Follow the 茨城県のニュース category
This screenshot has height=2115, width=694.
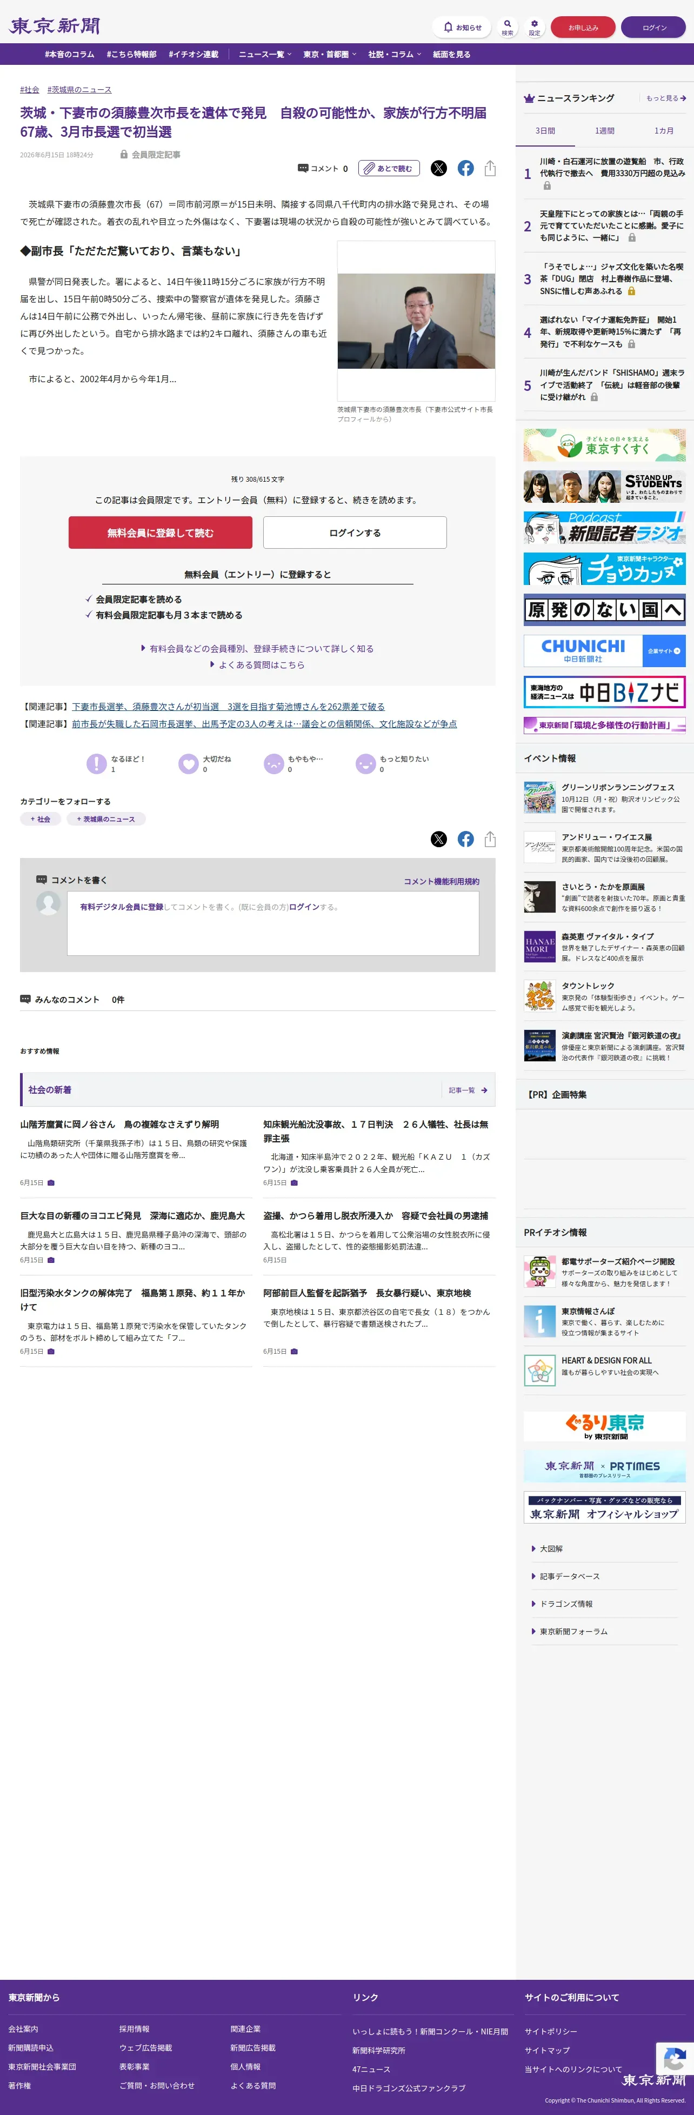tap(106, 820)
